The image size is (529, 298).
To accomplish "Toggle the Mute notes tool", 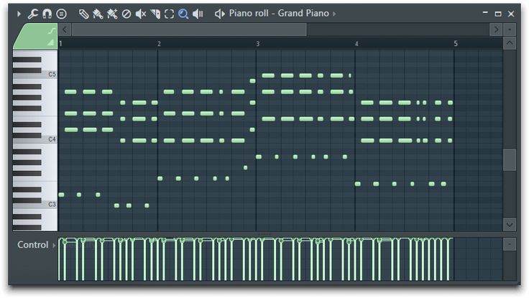I will coord(141,14).
